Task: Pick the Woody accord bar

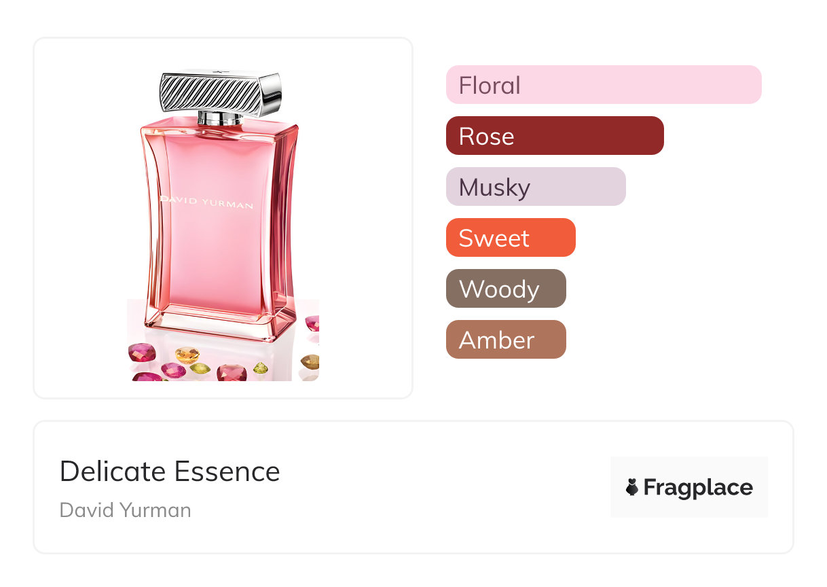Action: pos(505,289)
